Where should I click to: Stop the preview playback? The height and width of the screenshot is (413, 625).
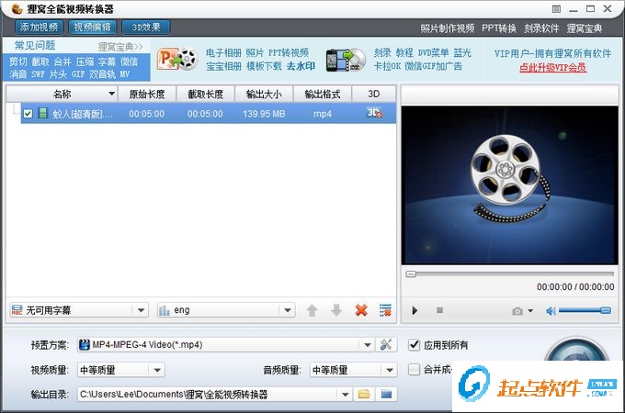coord(439,310)
